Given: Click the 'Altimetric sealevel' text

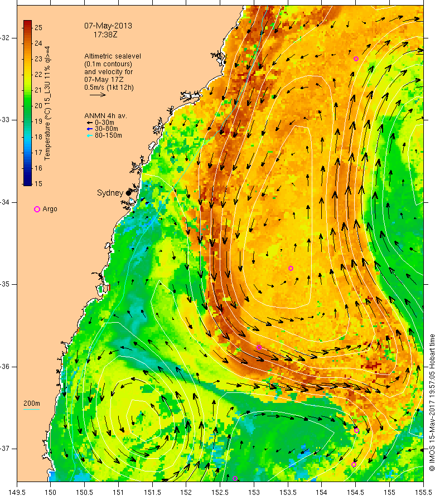Looking at the screenshot, I should click(x=113, y=56).
